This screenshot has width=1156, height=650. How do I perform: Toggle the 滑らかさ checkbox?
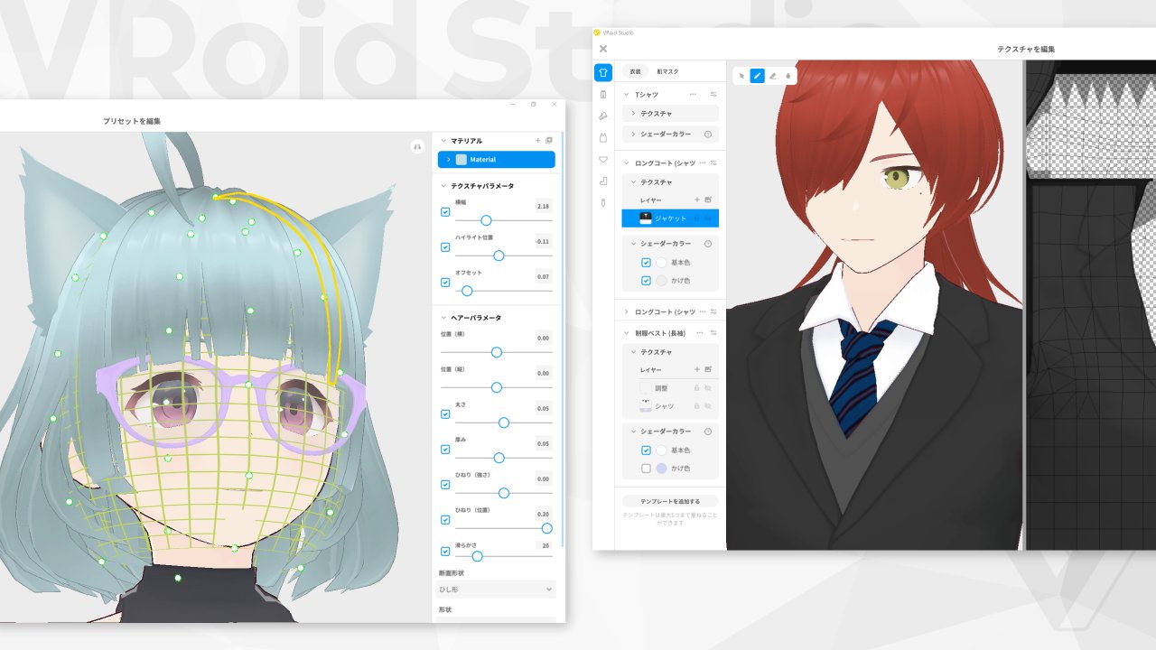click(x=445, y=551)
